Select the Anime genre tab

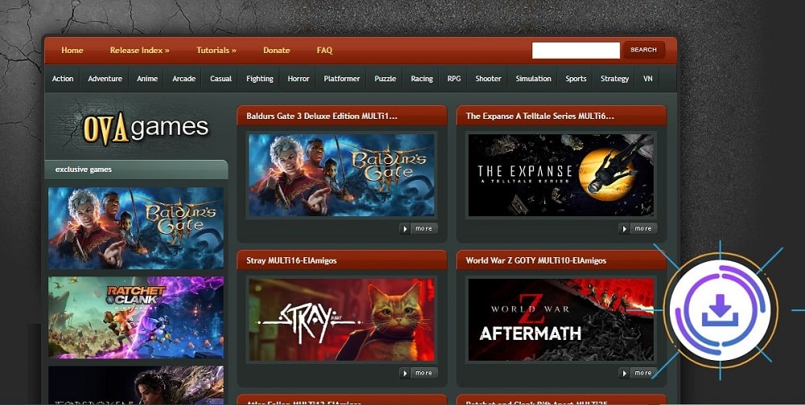147,79
